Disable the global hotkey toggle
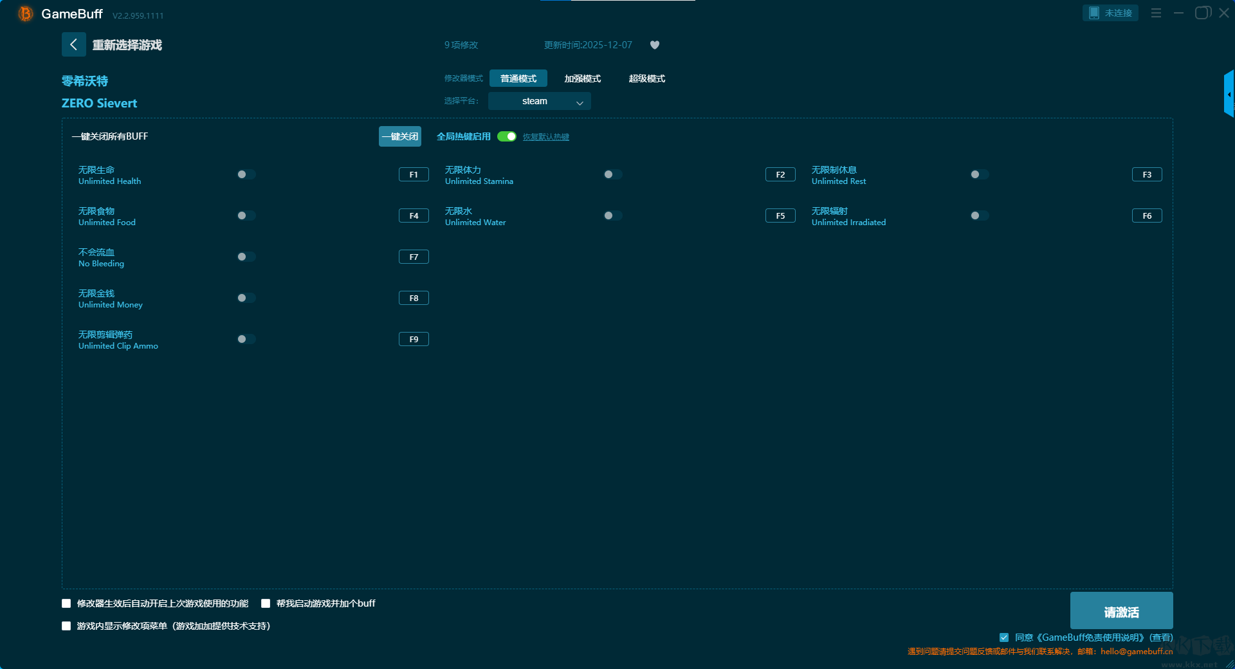The height and width of the screenshot is (669, 1235). tap(507, 136)
